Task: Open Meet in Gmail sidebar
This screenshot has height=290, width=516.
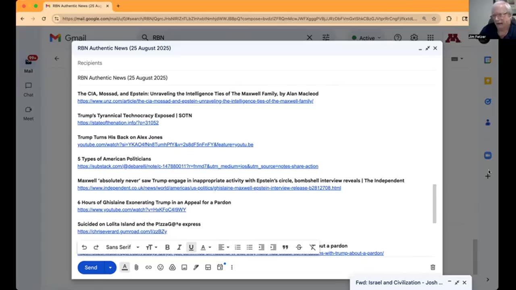Action: (x=28, y=113)
